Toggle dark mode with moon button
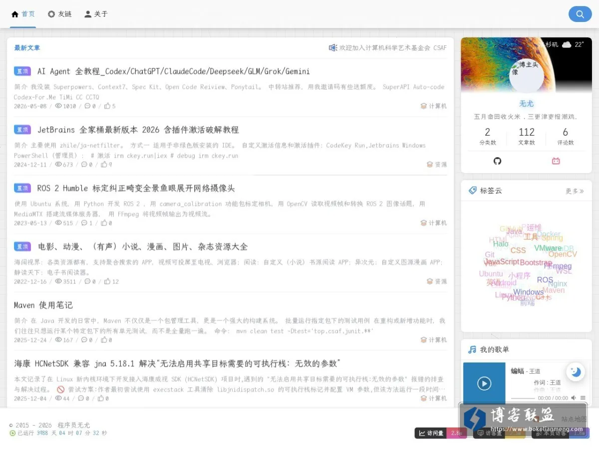 coord(576,372)
